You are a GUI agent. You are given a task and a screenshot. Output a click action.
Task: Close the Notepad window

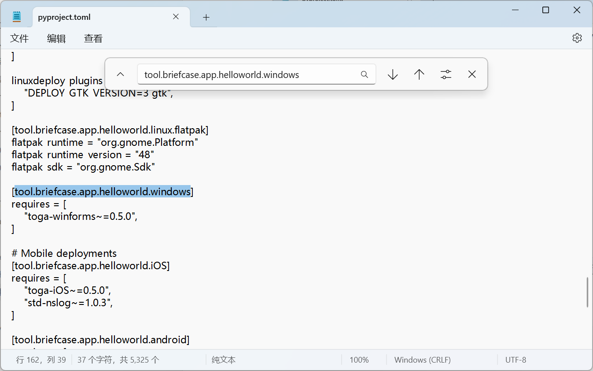(577, 10)
